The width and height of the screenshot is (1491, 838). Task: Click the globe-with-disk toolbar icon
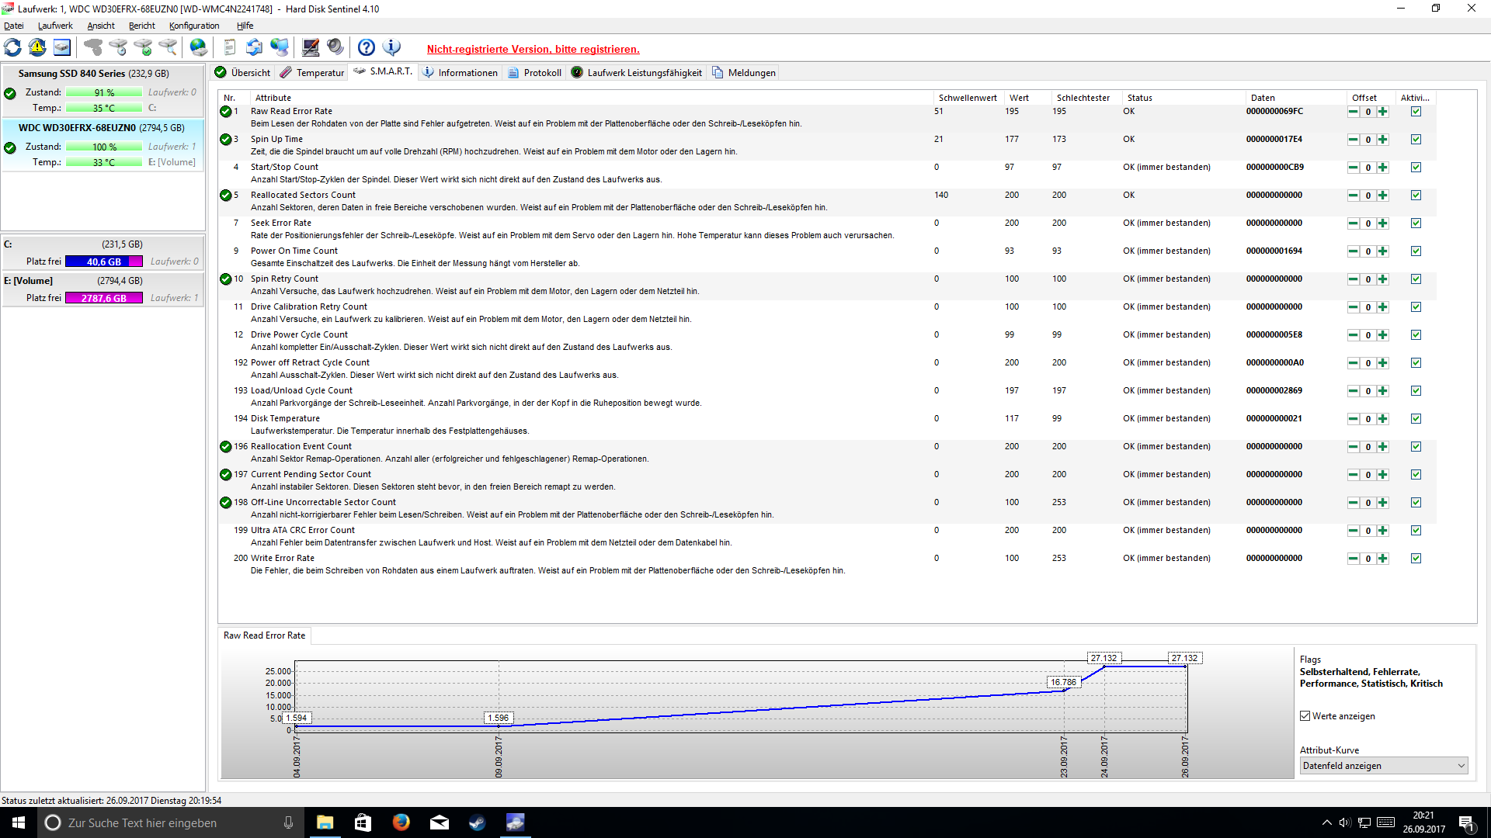click(199, 47)
